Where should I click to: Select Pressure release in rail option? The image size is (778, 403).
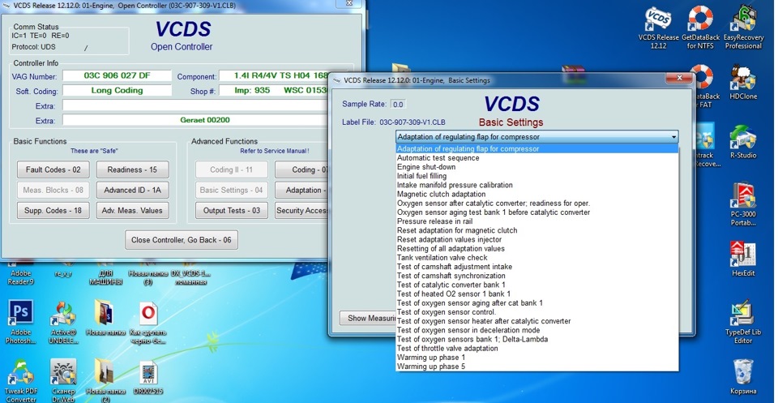coord(536,221)
